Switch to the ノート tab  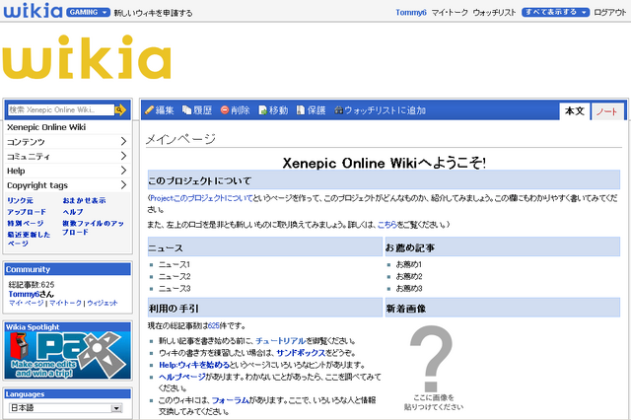607,111
